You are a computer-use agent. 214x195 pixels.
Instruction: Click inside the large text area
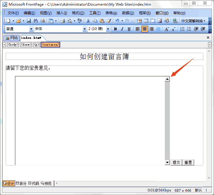(90, 121)
